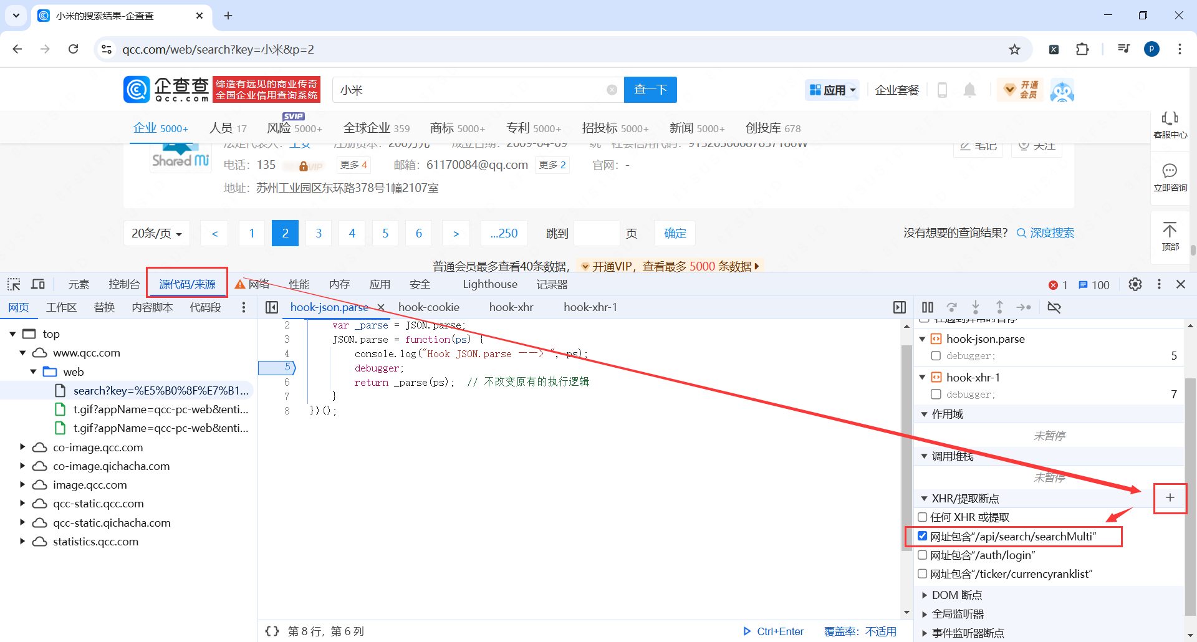Uncheck the /api/search/searchMulti breakpoint

(x=923, y=536)
